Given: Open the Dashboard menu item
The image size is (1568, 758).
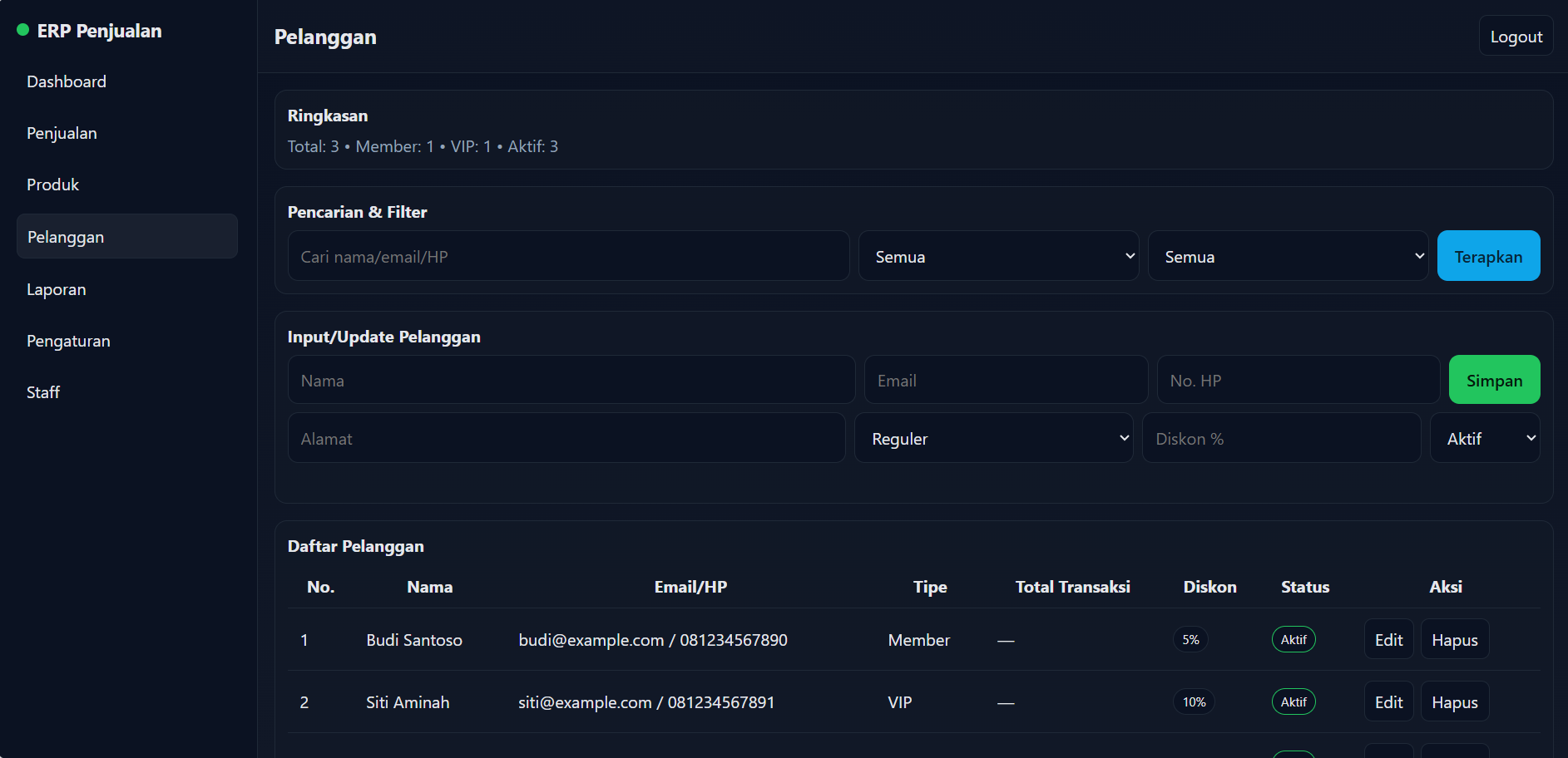Looking at the screenshot, I should point(67,81).
